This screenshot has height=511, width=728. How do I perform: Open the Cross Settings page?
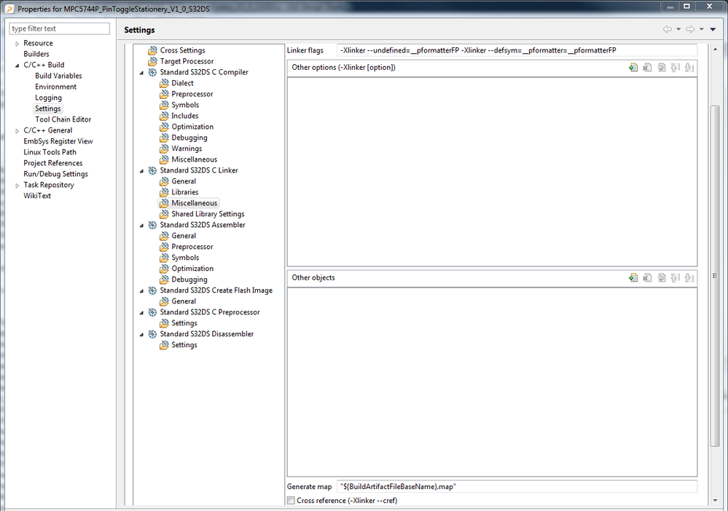coord(182,50)
